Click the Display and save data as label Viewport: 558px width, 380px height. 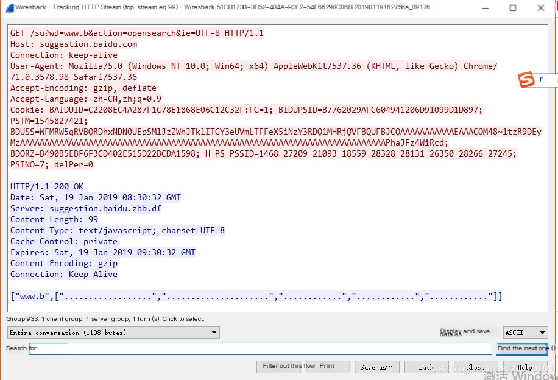(465, 332)
